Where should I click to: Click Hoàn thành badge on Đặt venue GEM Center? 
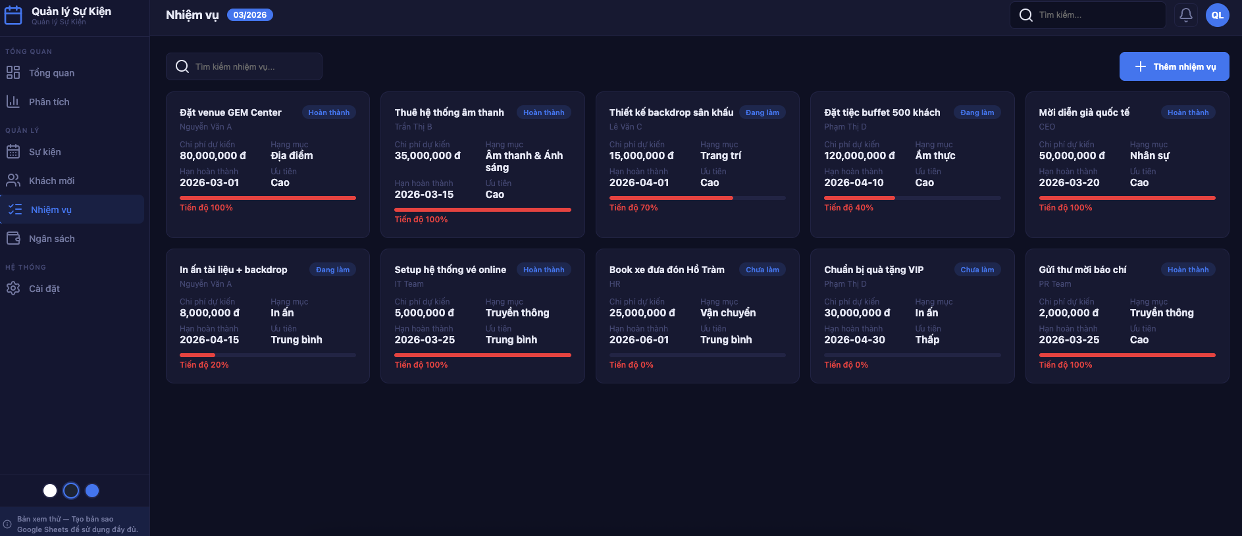click(329, 112)
